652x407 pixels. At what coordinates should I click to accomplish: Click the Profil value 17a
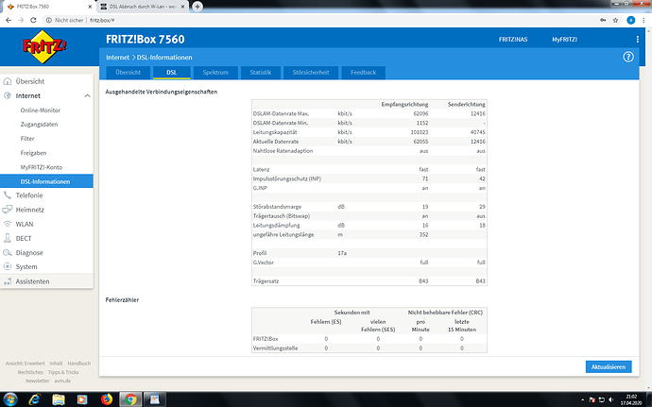[342, 253]
